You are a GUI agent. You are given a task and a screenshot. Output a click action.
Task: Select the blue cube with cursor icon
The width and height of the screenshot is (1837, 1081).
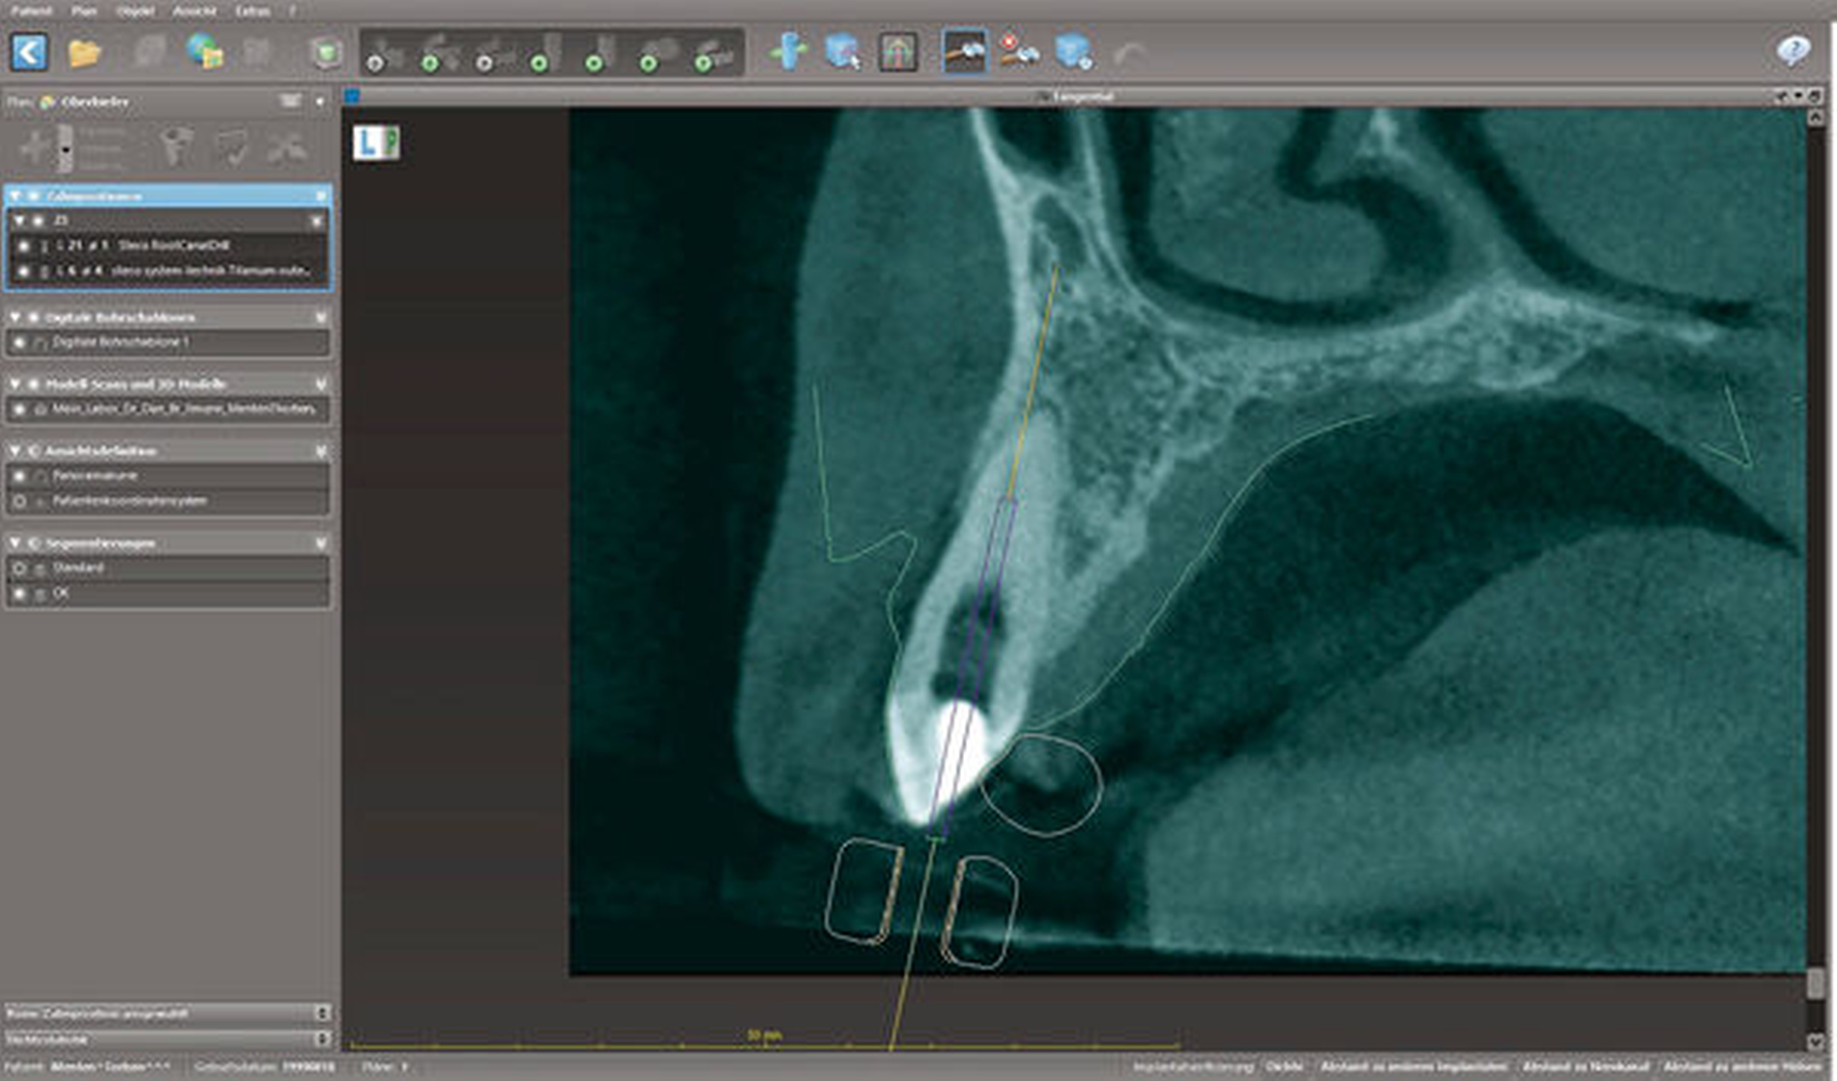point(842,51)
